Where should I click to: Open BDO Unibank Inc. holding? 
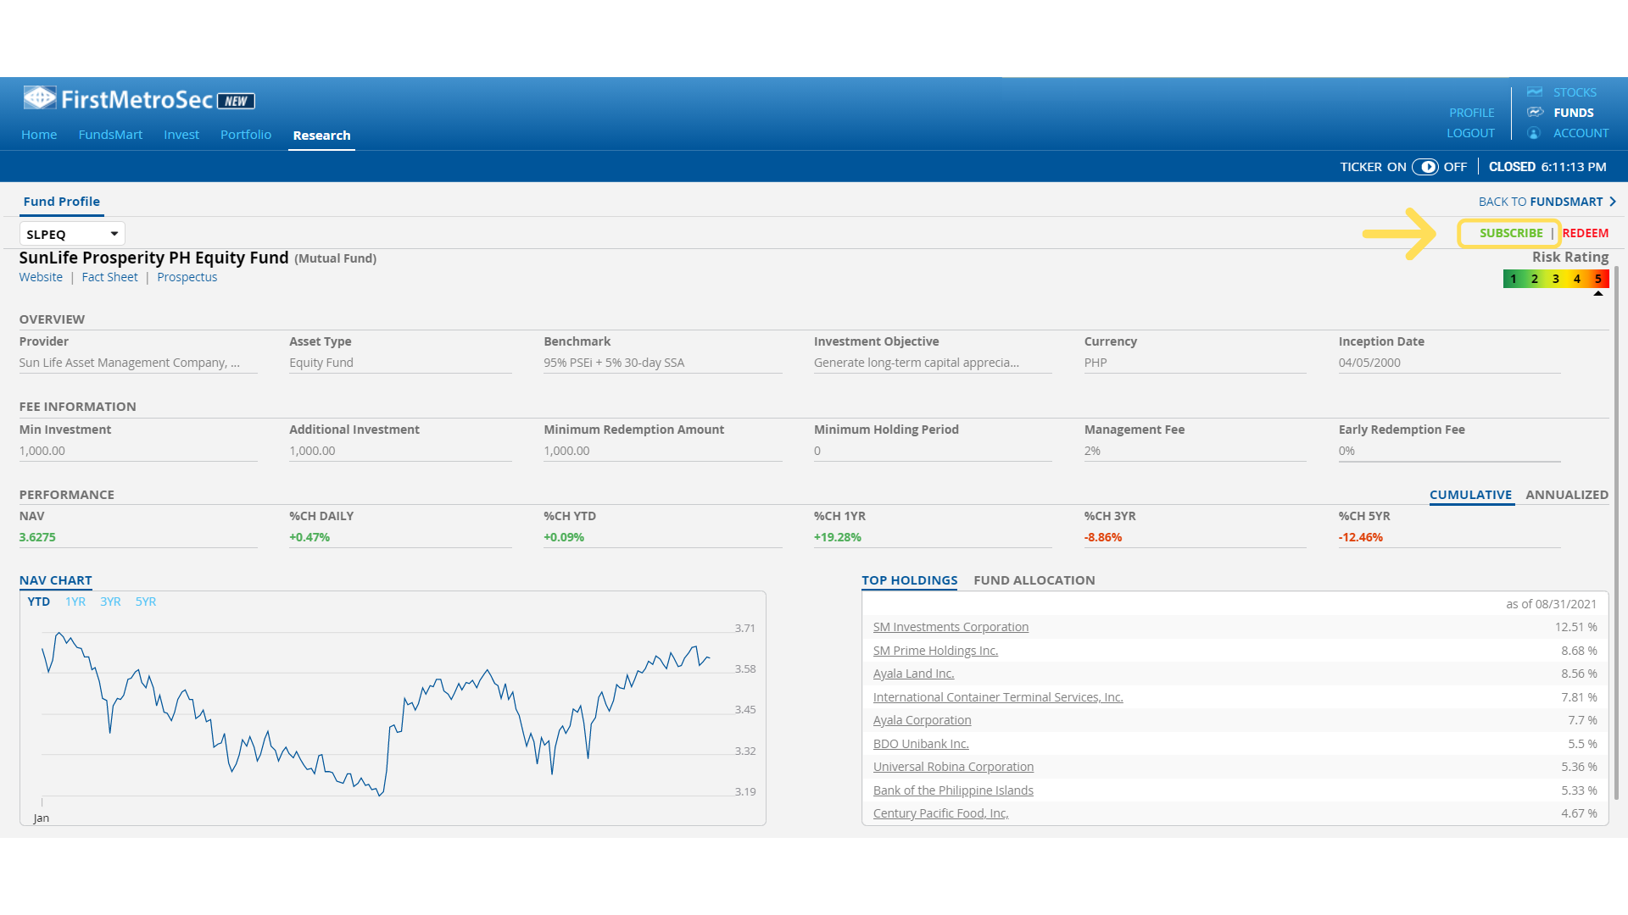921,744
